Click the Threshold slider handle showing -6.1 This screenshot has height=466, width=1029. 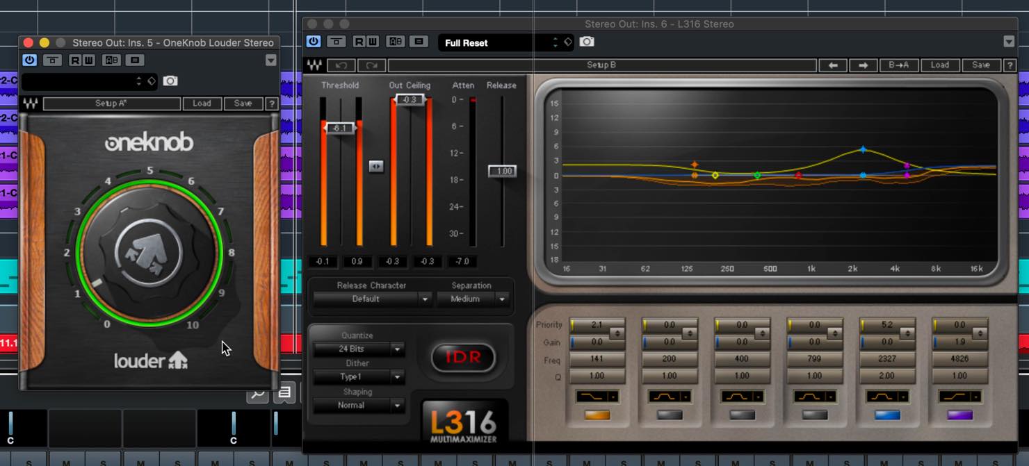click(x=340, y=128)
